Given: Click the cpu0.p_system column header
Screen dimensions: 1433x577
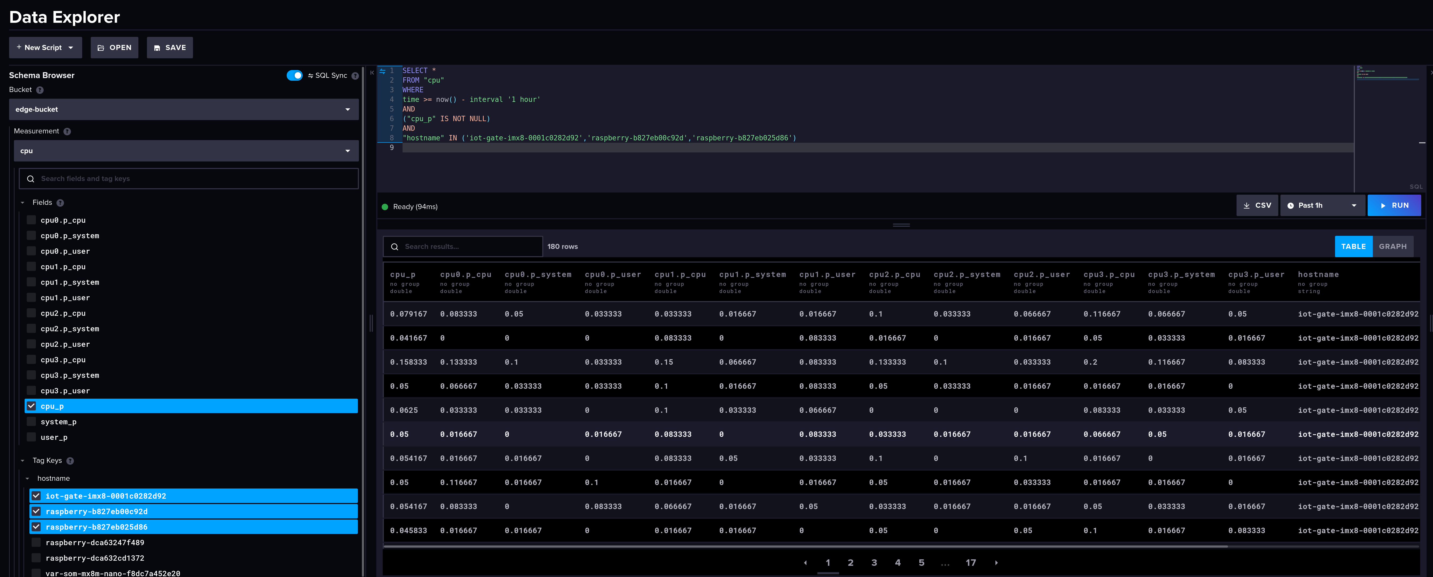Looking at the screenshot, I should 538,275.
